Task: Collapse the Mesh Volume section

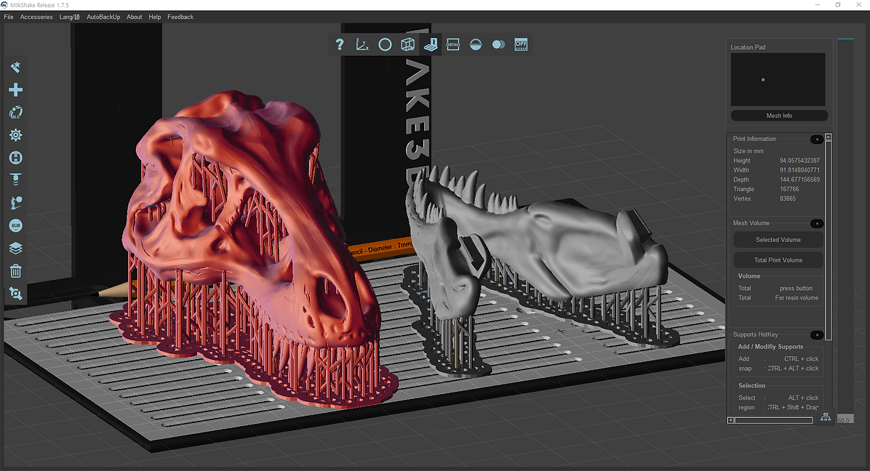Action: [817, 223]
